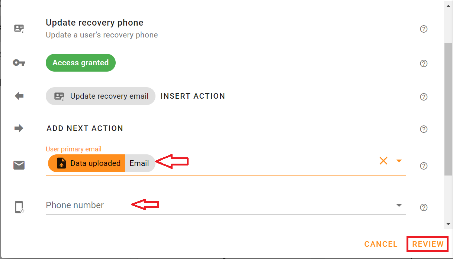Click ADD NEXT ACTION
This screenshot has width=453, height=259.
pos(85,128)
